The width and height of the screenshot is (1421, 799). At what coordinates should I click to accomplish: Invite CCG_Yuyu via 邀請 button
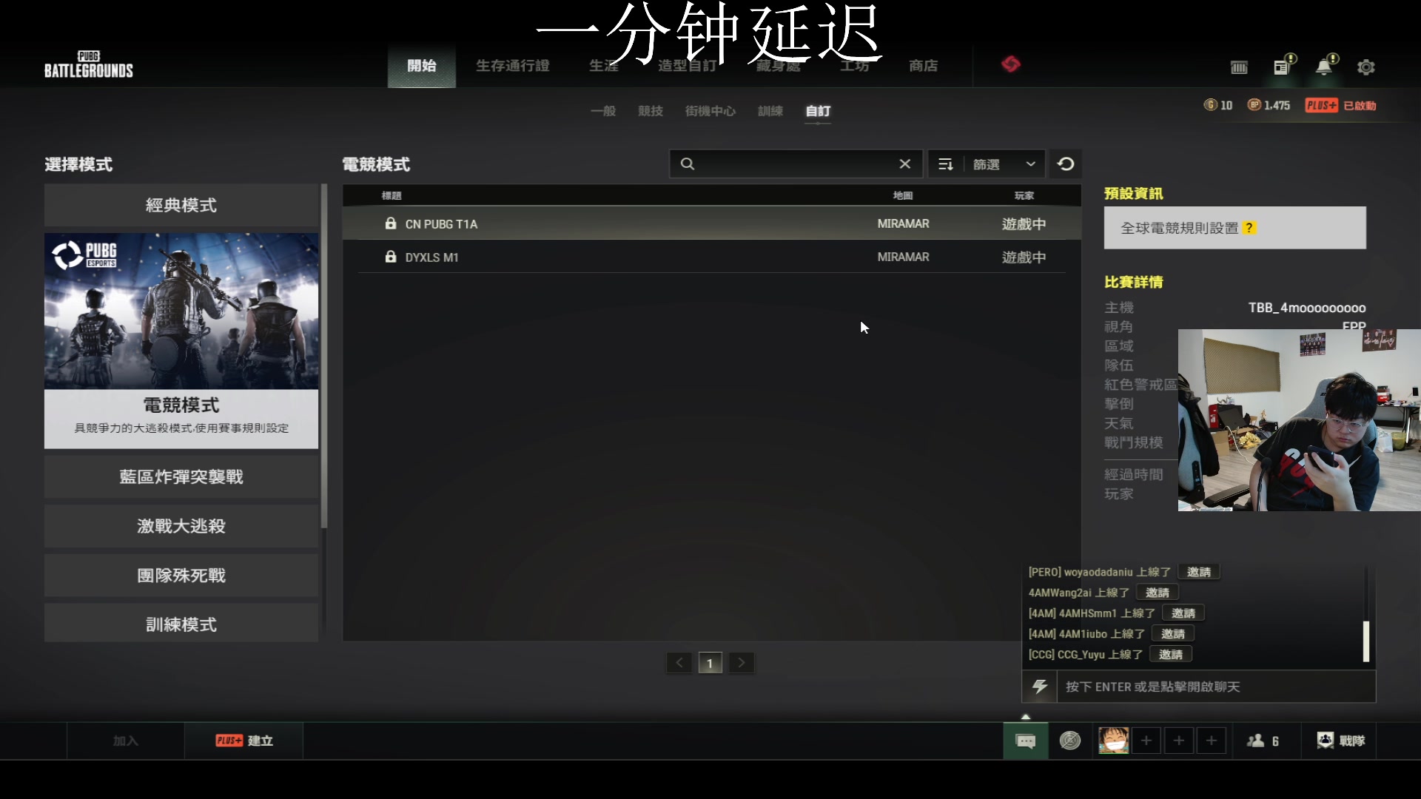[1171, 655]
